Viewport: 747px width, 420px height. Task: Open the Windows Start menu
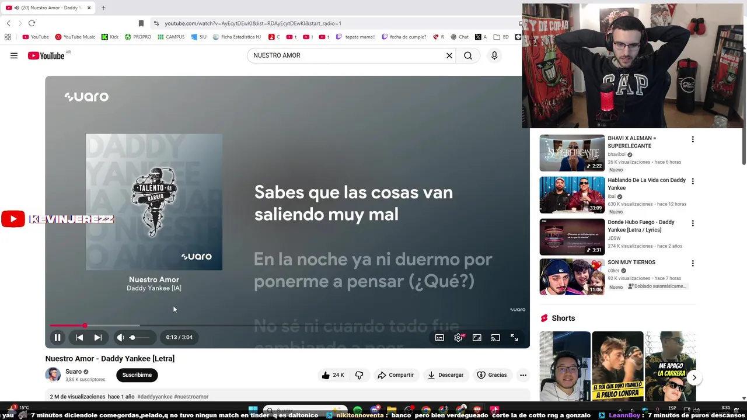point(253,410)
